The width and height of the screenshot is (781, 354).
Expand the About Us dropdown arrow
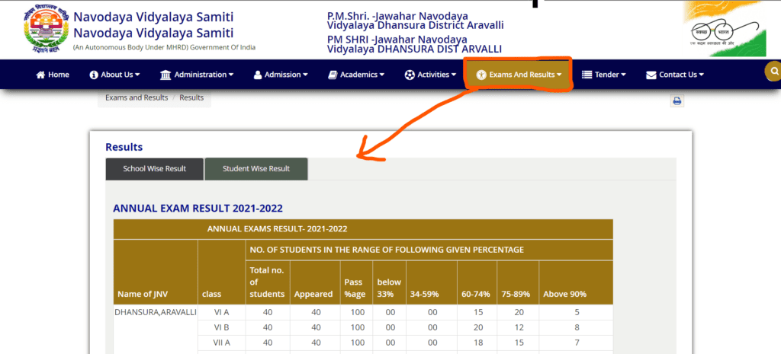[x=137, y=75]
